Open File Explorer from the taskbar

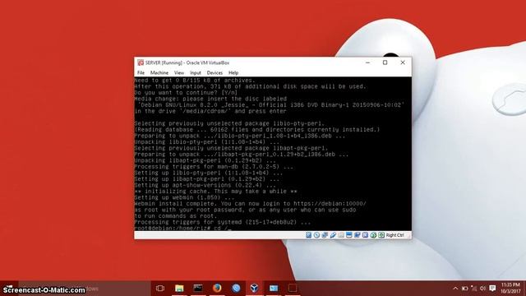(179, 289)
